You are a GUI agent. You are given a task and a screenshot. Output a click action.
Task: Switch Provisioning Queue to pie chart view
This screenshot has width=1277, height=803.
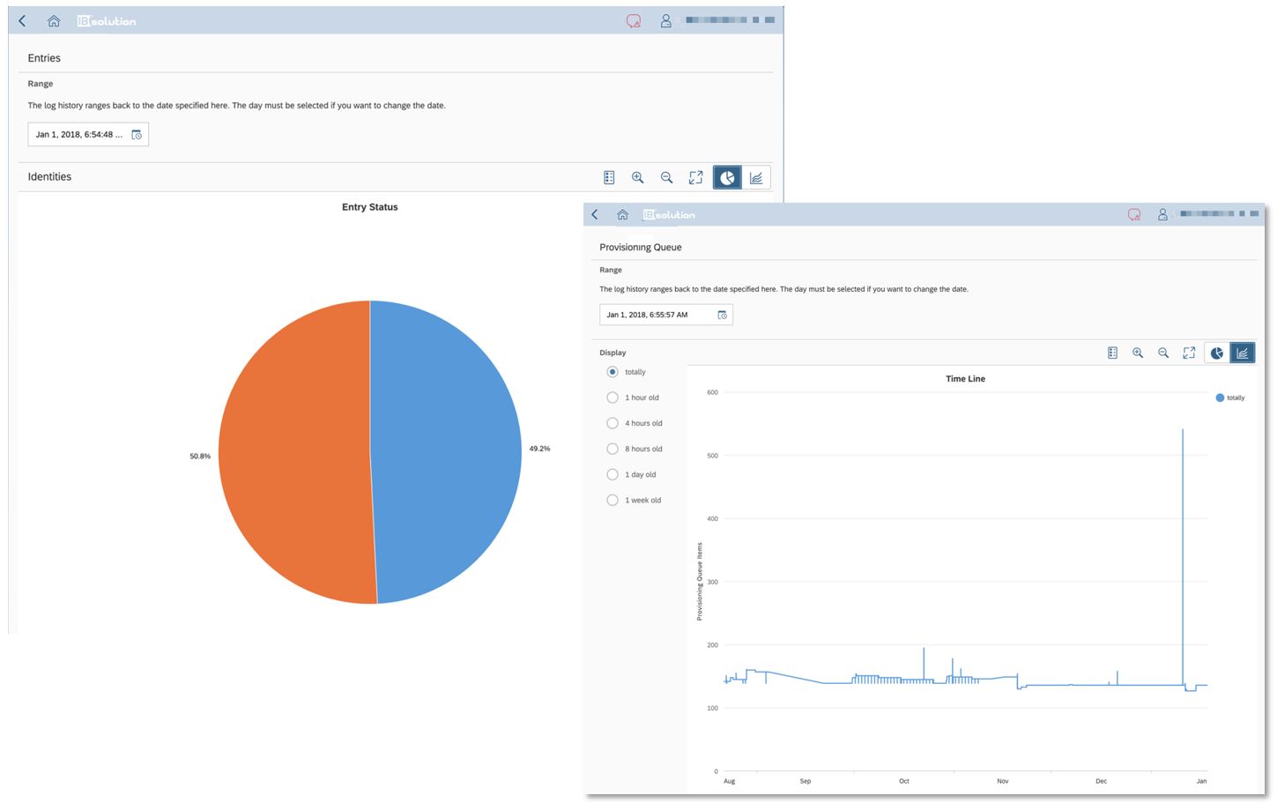point(1217,353)
